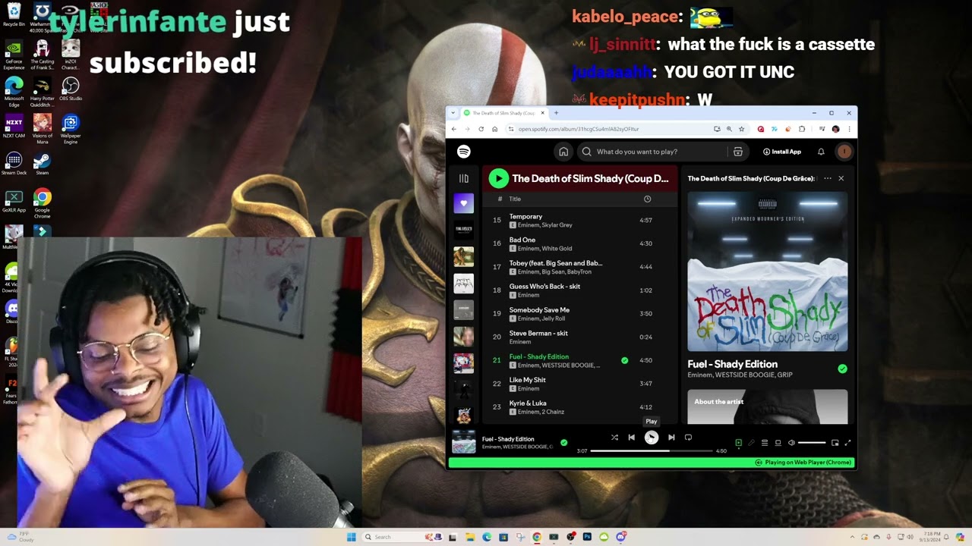Open the Spotify user profile avatar
The height and width of the screenshot is (546, 972).
(844, 152)
